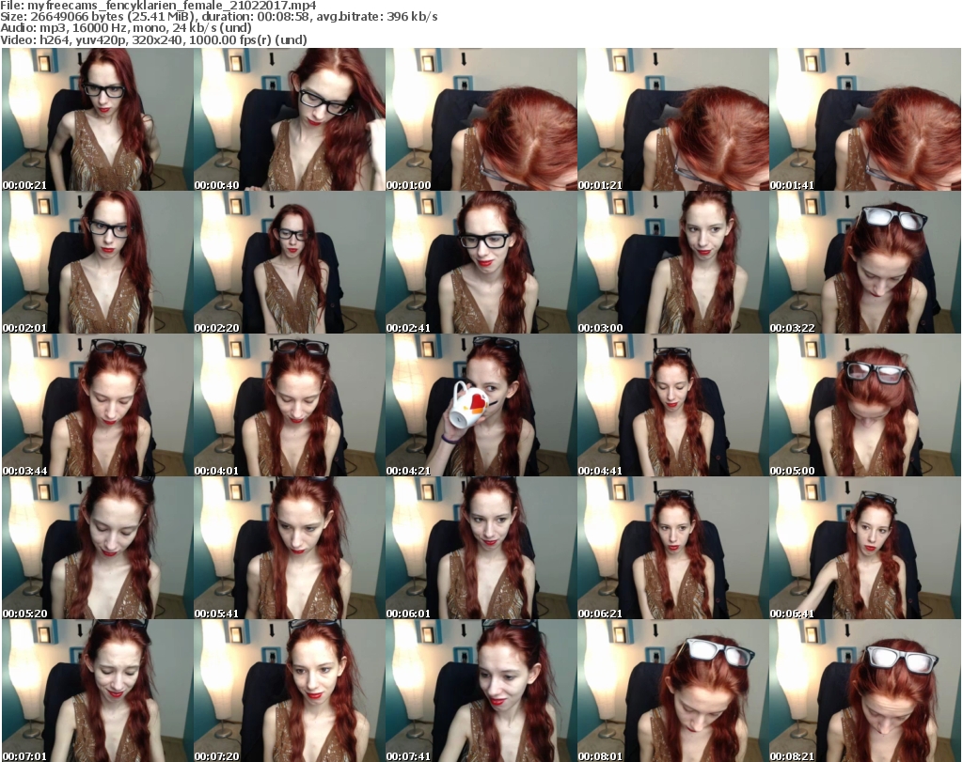963x762 pixels.
Task: Open the thumbnail stamped 00:02:41
Action: point(481,262)
